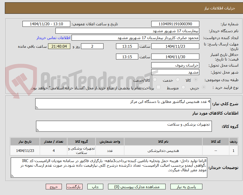Click the time 13:15 field beside 1404/11/30

(x=127, y=57)
